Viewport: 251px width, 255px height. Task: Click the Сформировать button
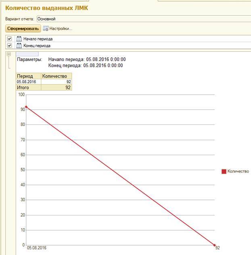23,28
